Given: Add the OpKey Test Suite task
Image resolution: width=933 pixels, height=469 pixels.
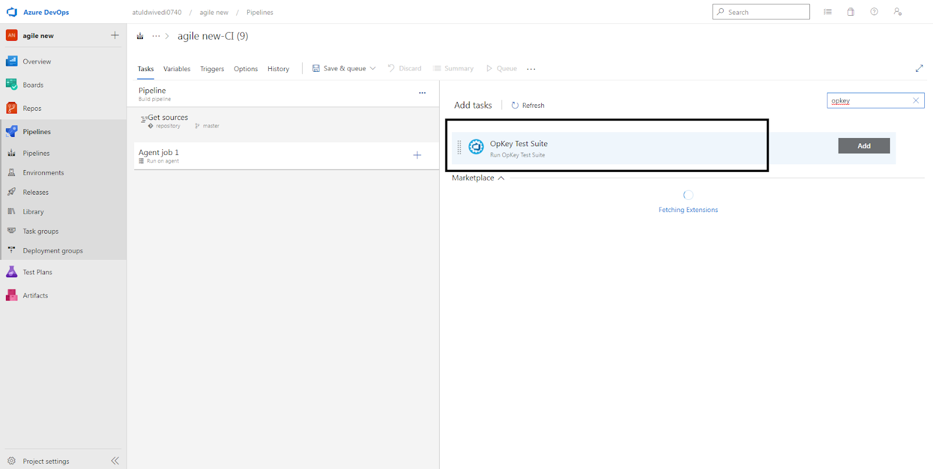Looking at the screenshot, I should 864,146.
